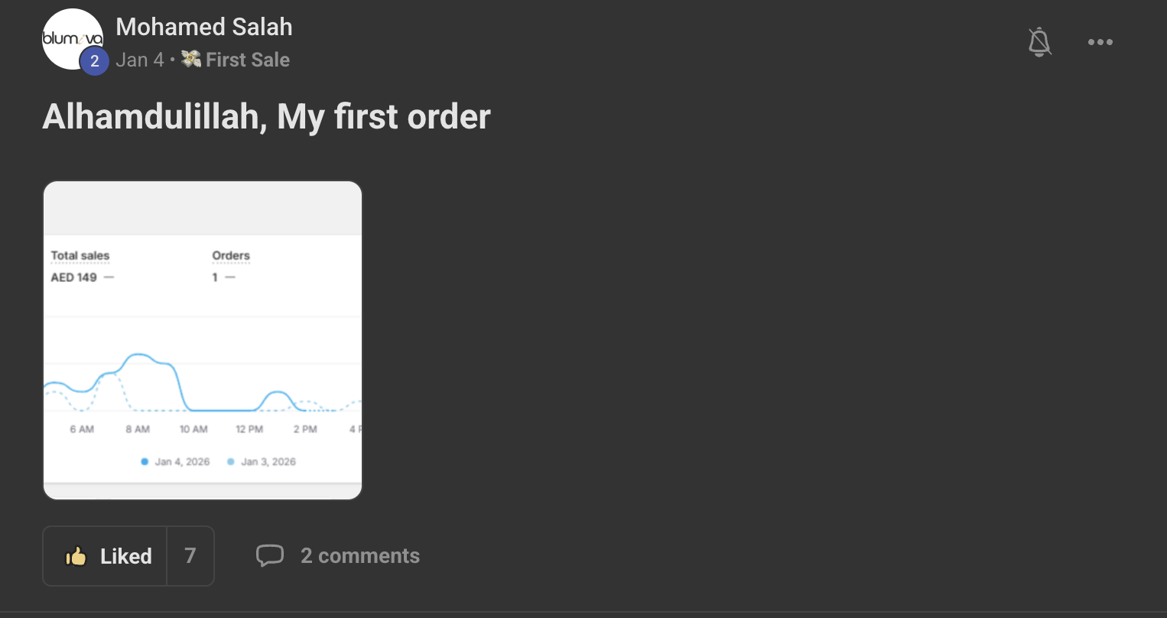Click the thumbs-up like icon
The width and height of the screenshot is (1167, 618).
pos(76,556)
